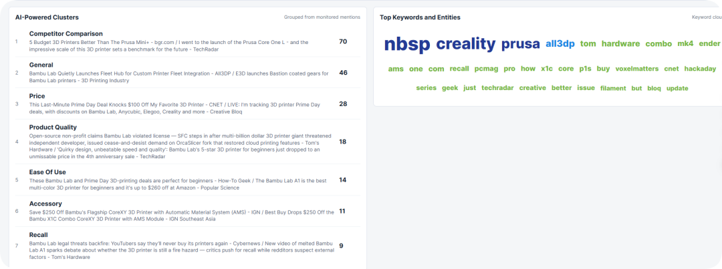Select the 'hackaday' keyword

click(x=701, y=69)
